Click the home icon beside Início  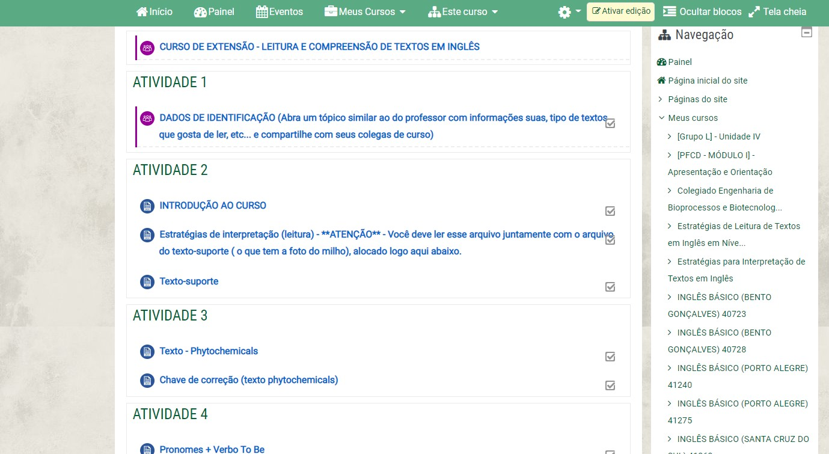142,12
